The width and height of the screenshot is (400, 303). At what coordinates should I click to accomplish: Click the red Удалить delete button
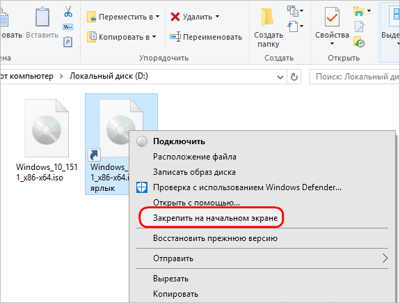pyautogui.click(x=191, y=17)
